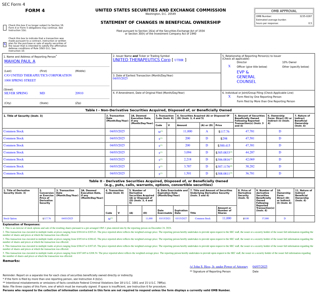Screen dimensions: 317x298
Task: Click the 36,781 beneficially owned value
Action: (250, 173)
